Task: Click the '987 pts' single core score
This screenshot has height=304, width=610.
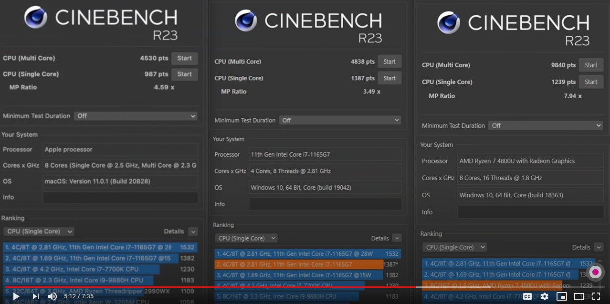Action: (157, 74)
